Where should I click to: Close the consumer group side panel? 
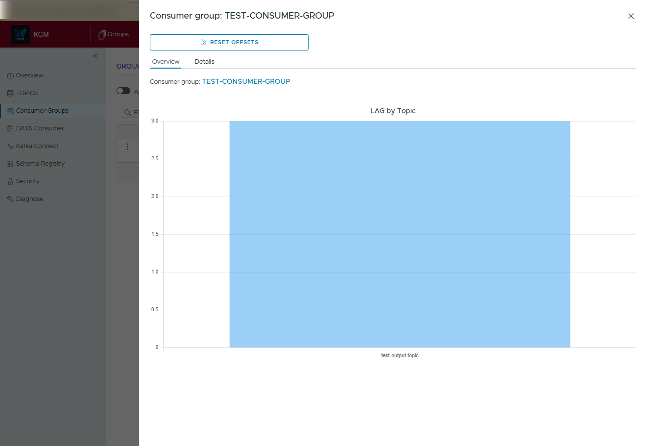tap(631, 16)
